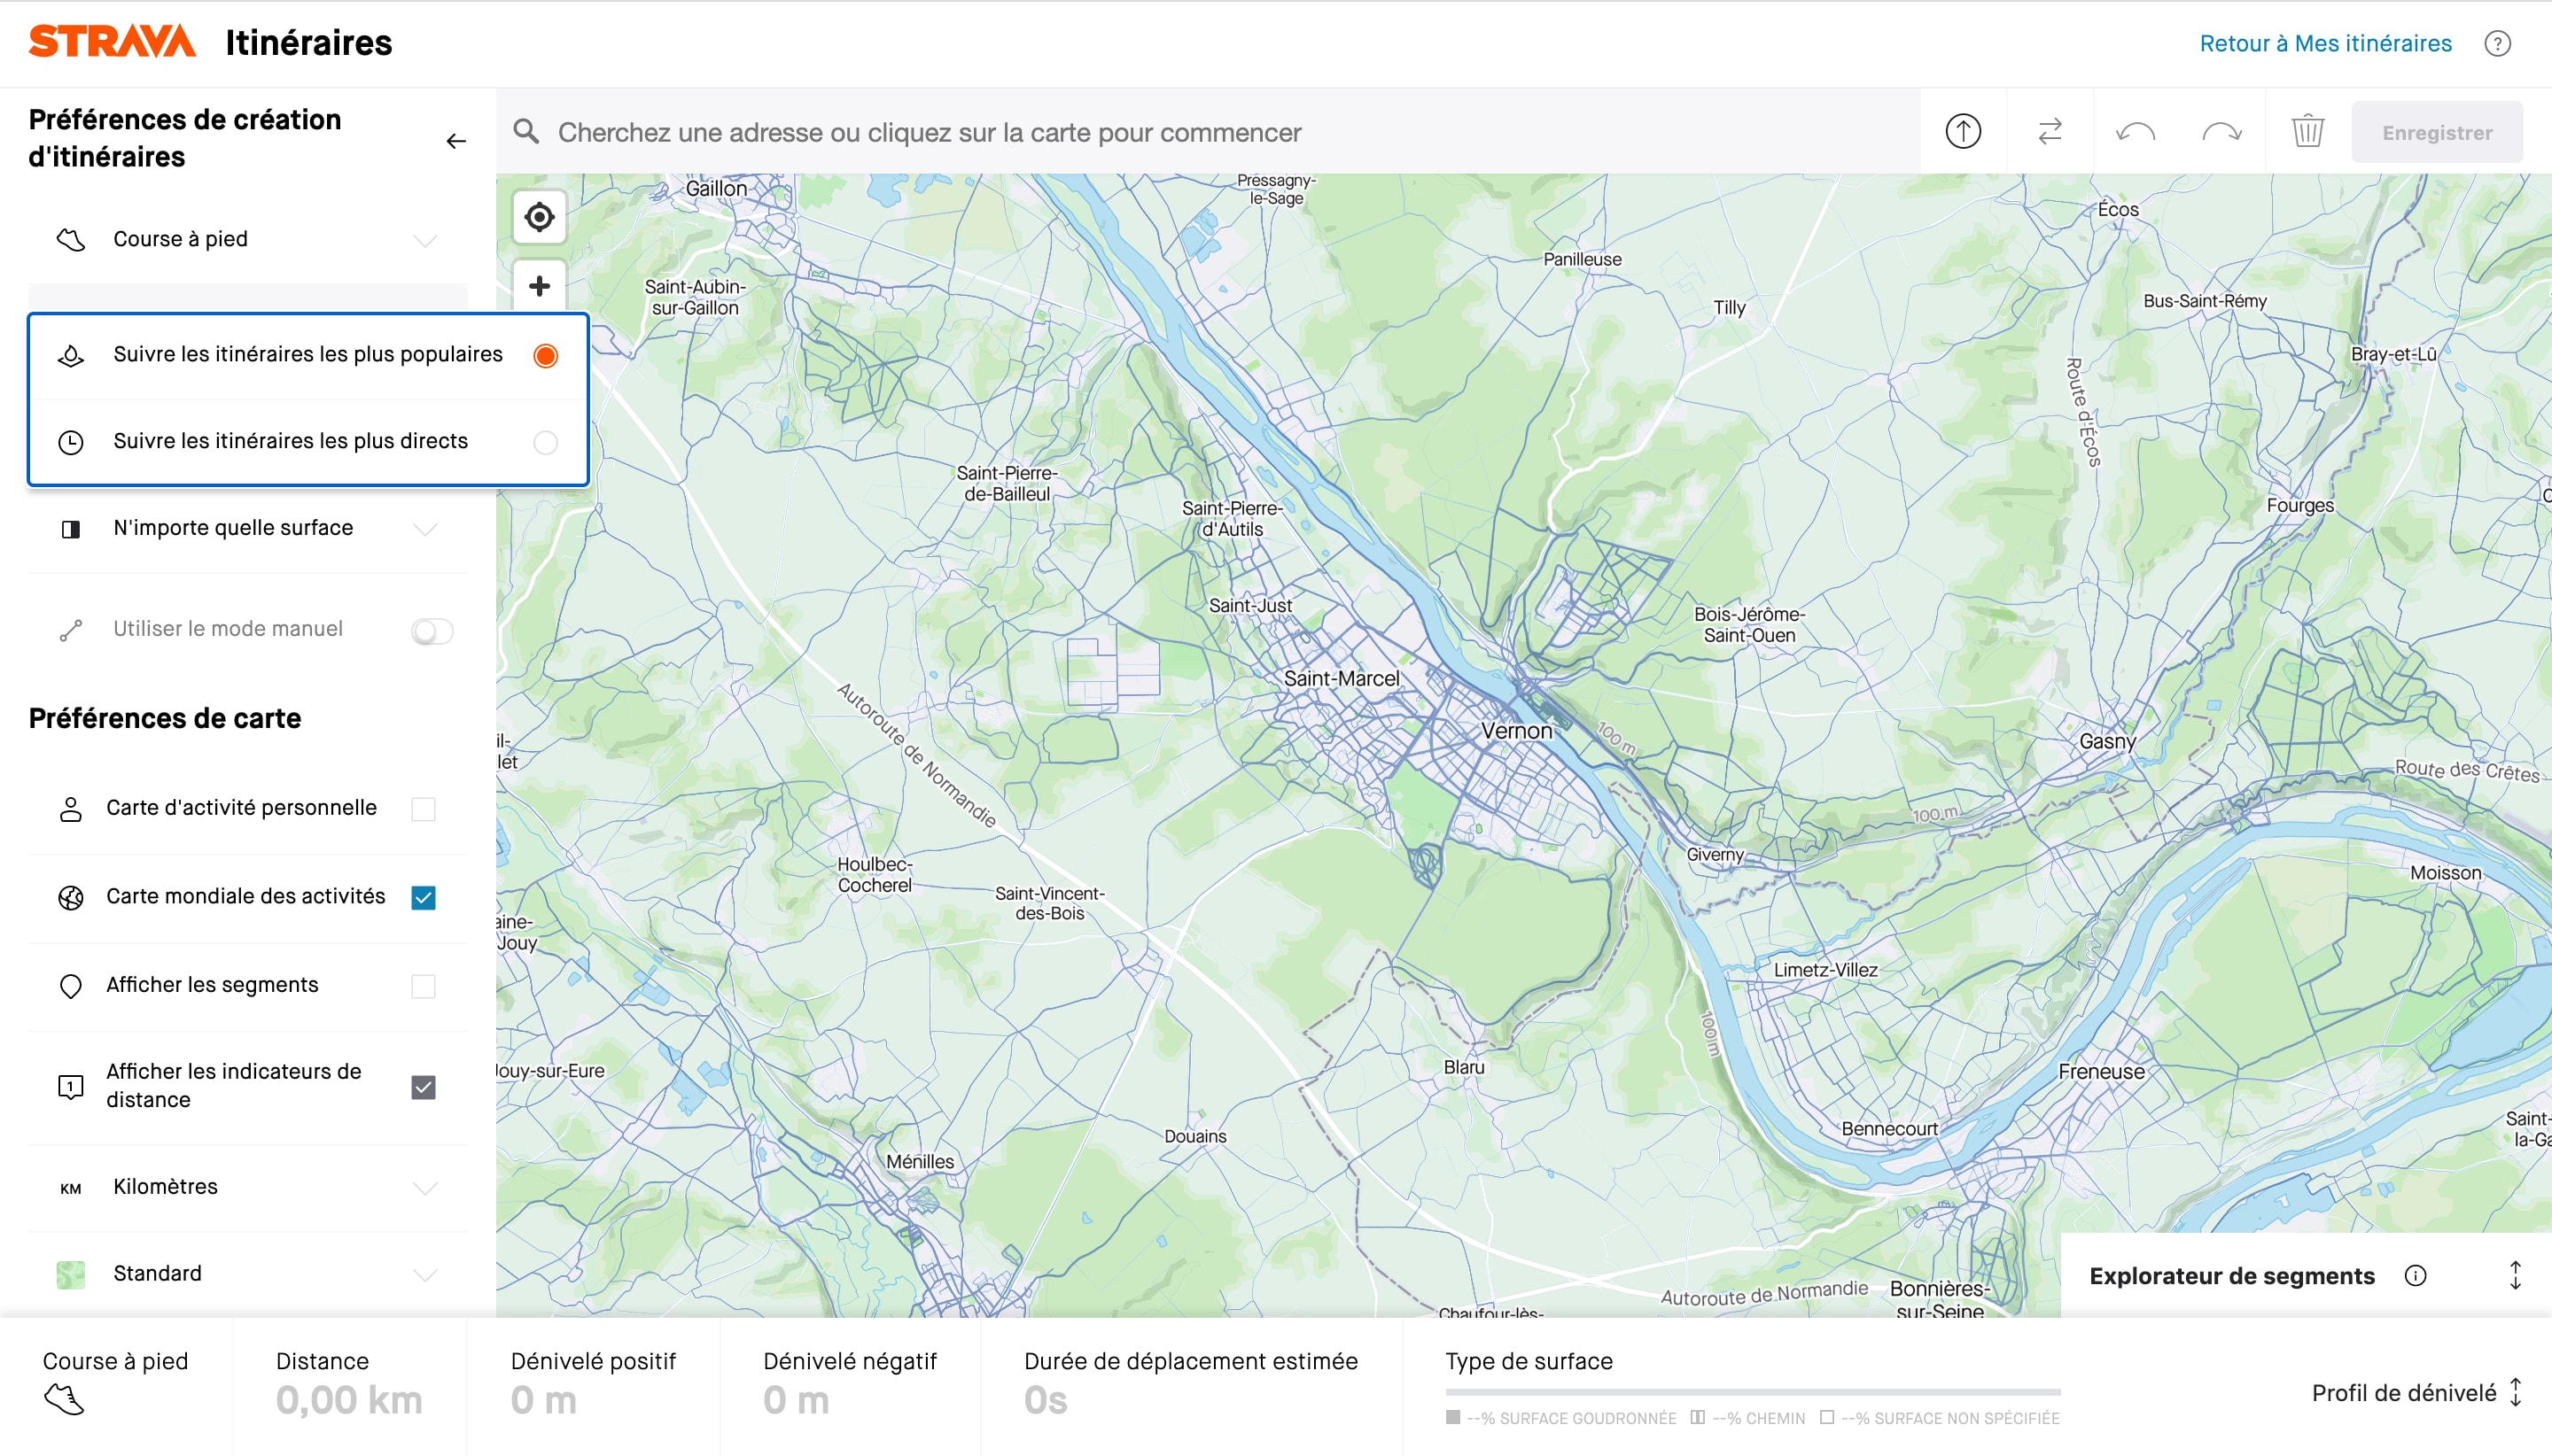
Task: Click the locate-me crosshair map button
Action: point(540,217)
